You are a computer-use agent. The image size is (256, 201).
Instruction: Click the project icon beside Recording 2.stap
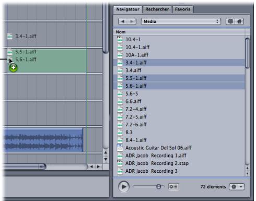tap(120, 163)
